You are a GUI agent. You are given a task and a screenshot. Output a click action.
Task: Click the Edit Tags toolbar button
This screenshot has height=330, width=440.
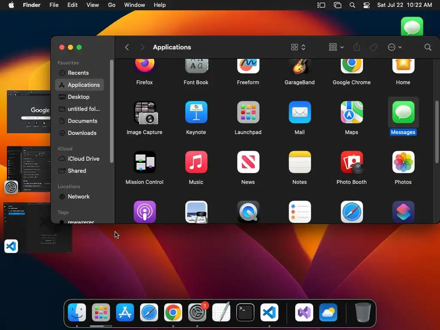(x=373, y=47)
